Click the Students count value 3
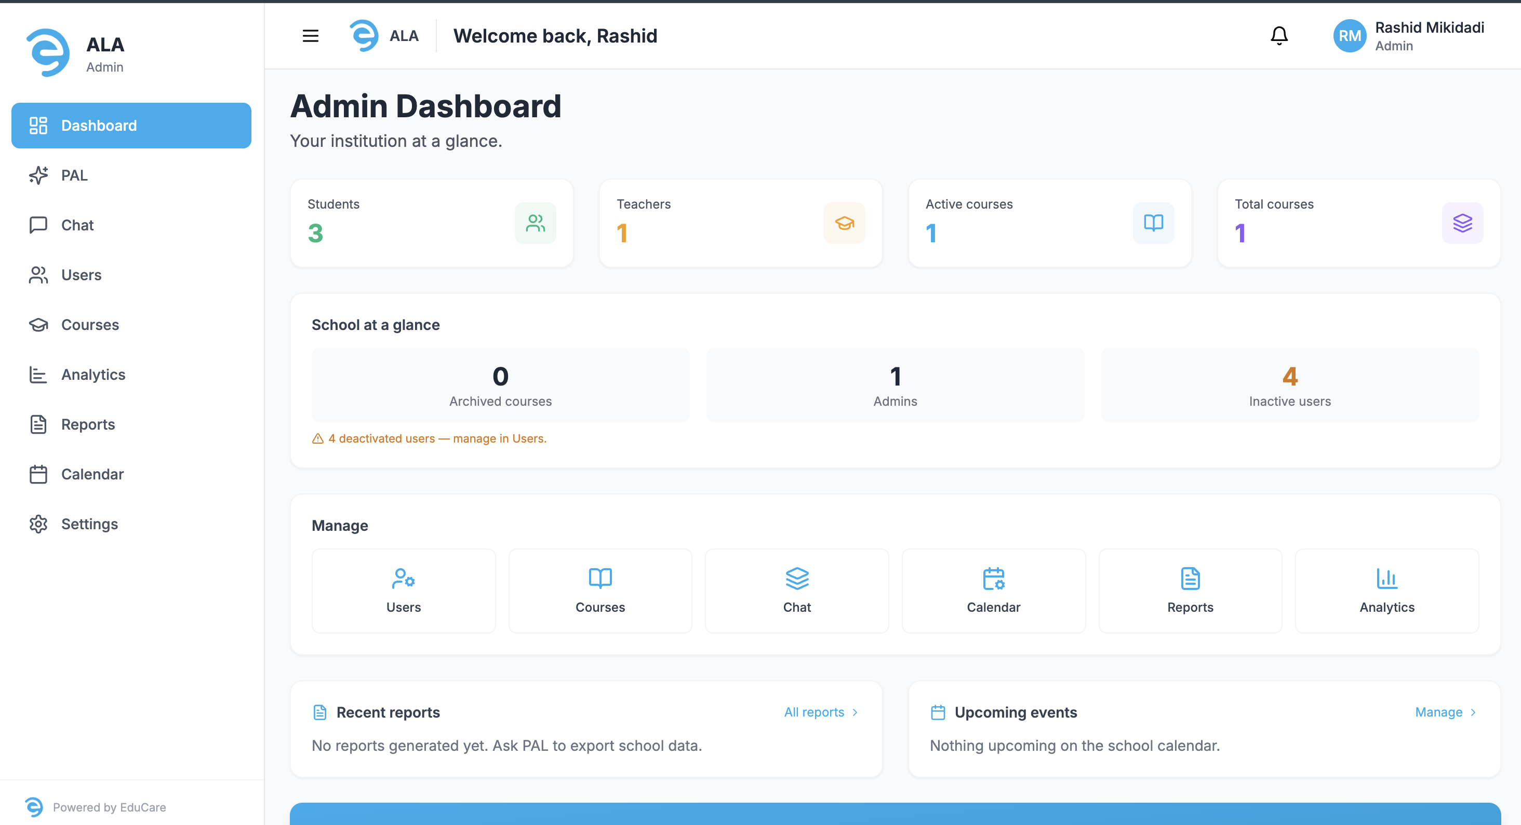Screen dimensions: 1521x825 pyautogui.click(x=315, y=233)
